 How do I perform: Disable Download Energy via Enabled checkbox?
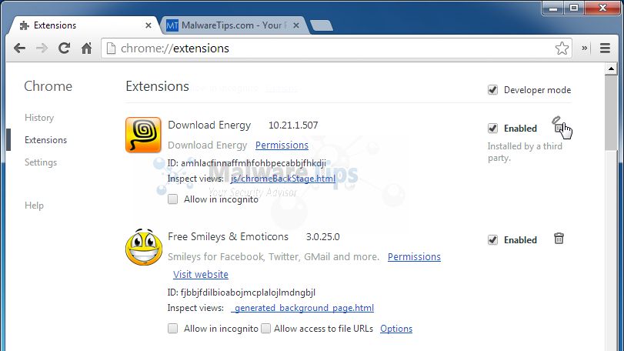click(x=492, y=128)
